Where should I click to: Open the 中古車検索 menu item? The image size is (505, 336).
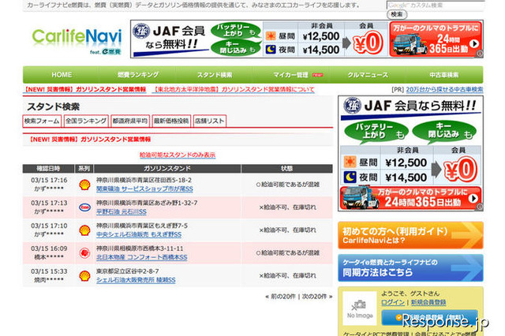click(443, 75)
